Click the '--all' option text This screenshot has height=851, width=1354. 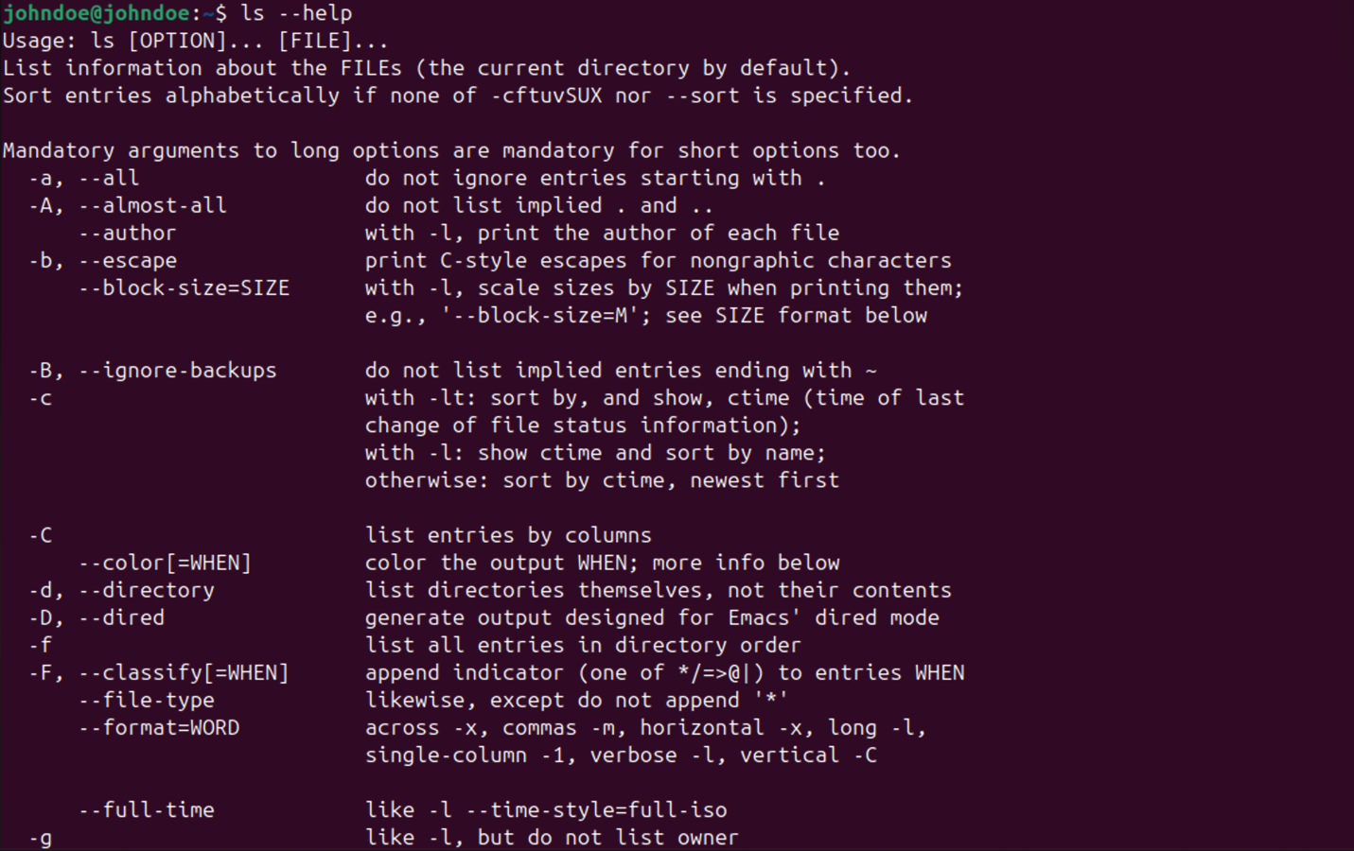(x=109, y=178)
